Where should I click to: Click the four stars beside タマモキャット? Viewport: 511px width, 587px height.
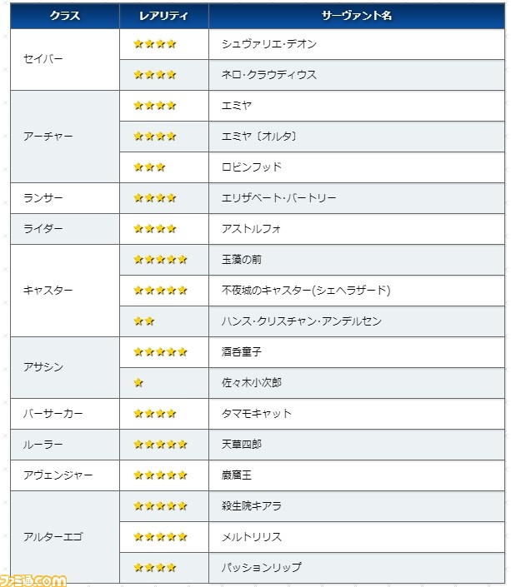pos(155,414)
